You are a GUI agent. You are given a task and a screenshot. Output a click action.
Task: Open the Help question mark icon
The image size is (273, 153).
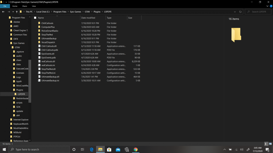[x=271, y=6]
